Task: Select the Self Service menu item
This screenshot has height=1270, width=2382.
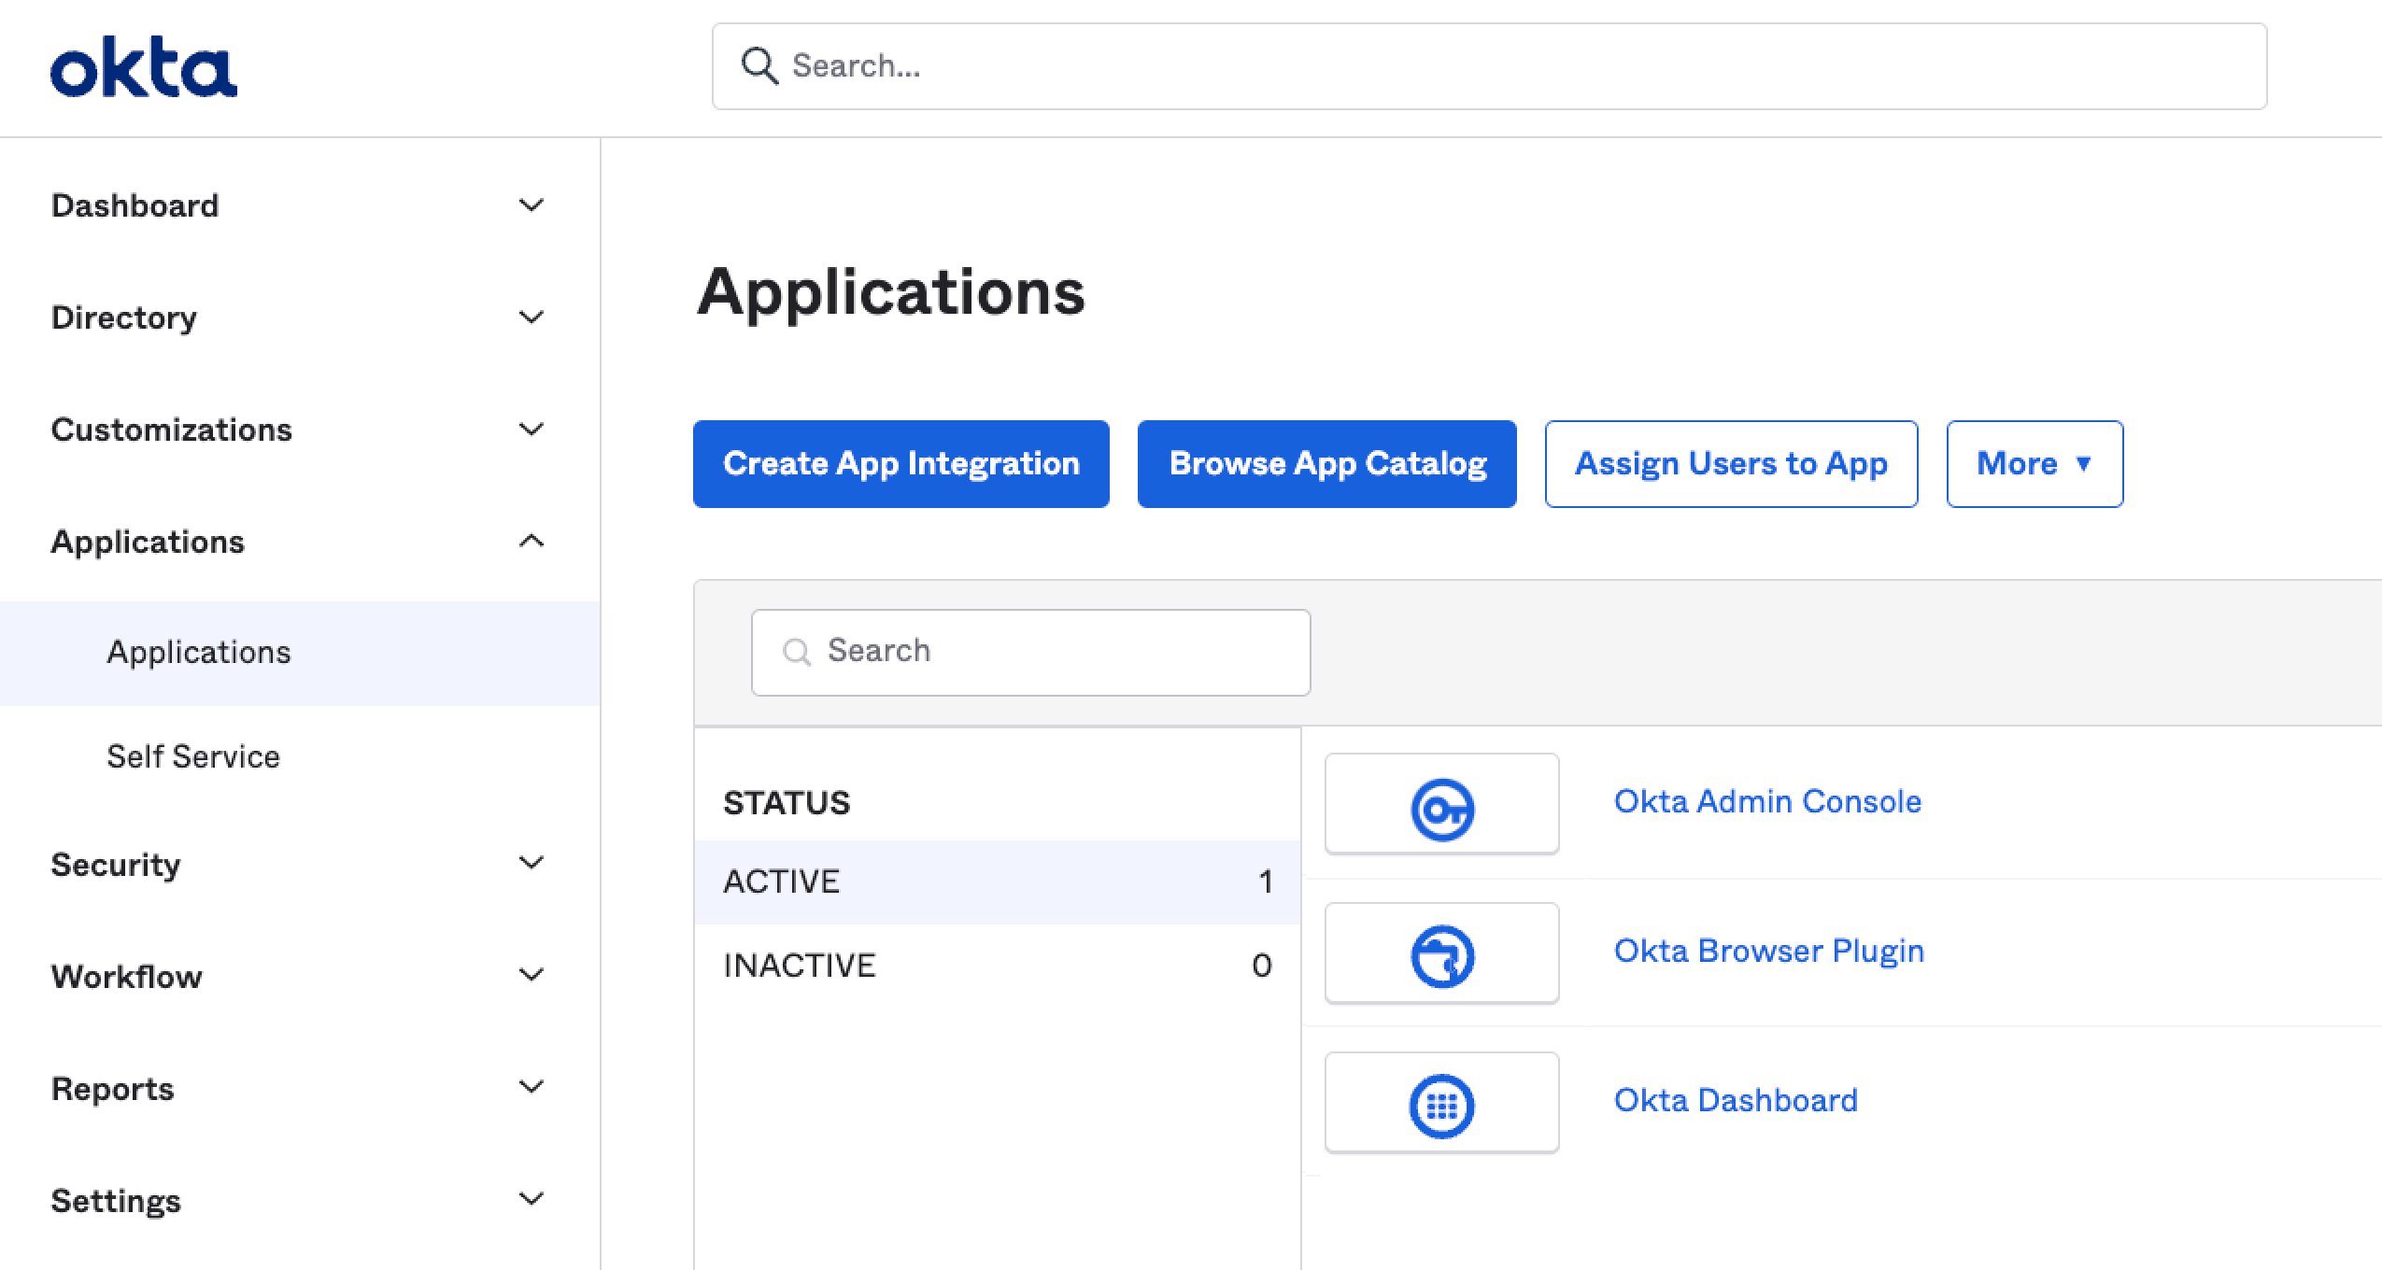Action: pos(193,756)
